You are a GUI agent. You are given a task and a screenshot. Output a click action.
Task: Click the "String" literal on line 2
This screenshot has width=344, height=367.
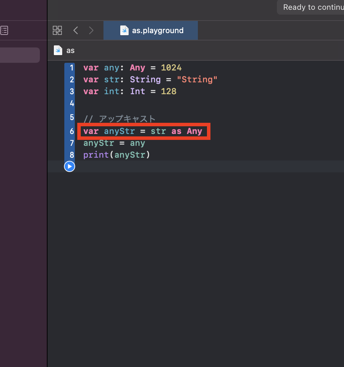click(x=197, y=80)
